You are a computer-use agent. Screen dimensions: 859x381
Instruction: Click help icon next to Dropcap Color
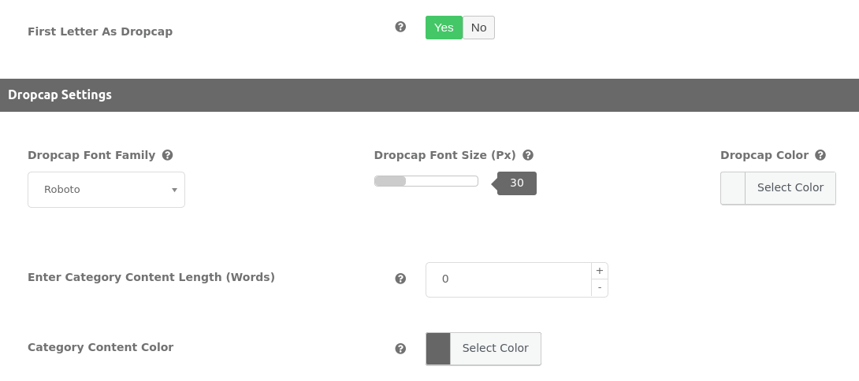[x=820, y=155]
